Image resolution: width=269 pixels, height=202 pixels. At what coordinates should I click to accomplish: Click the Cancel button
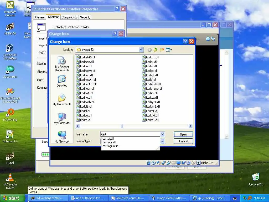183,141
